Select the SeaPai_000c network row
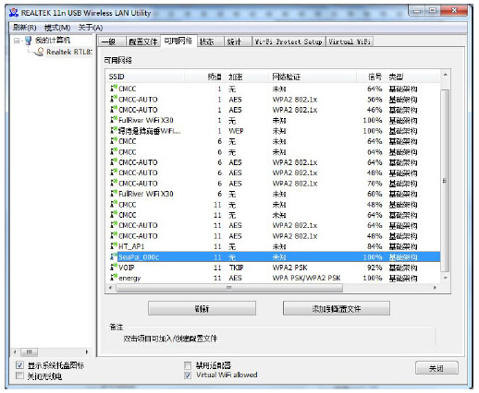479x393 pixels. tap(273, 256)
